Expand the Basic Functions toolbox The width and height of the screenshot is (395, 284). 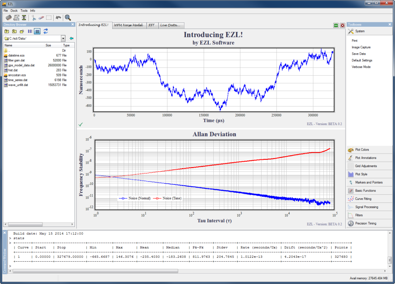[369, 191]
